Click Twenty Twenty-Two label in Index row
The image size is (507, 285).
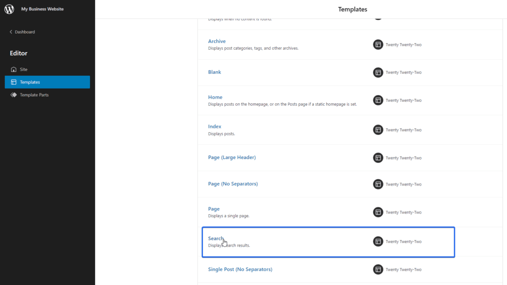pos(404,130)
